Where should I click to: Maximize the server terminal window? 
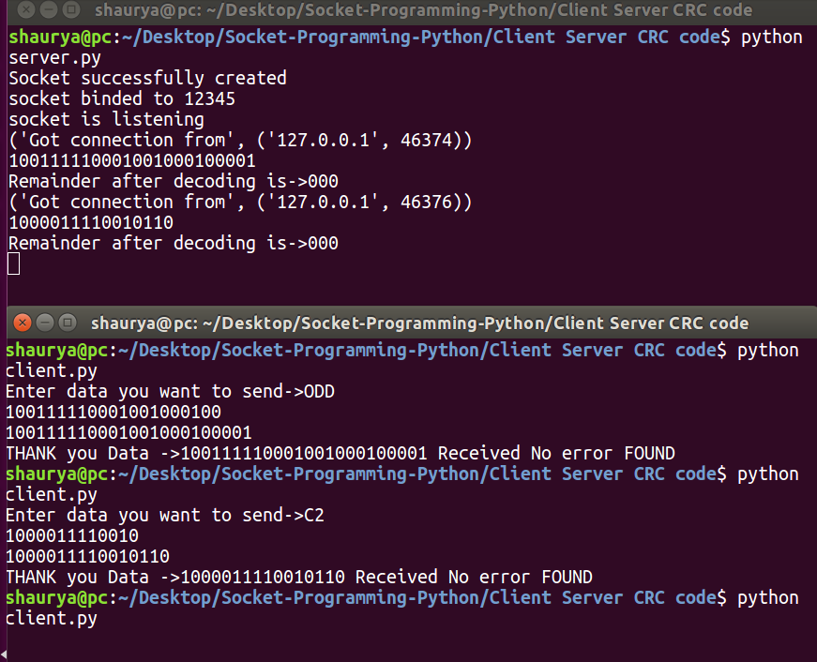[x=69, y=11]
